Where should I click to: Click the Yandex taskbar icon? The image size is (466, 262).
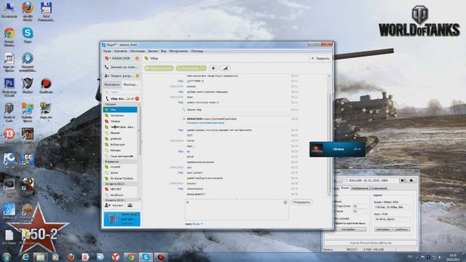[x=86, y=257]
